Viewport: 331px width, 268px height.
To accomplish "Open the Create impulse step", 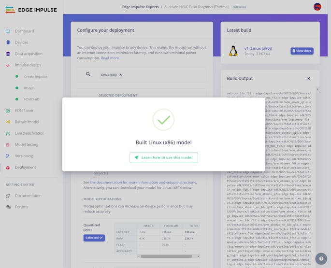I will tap(35, 76).
